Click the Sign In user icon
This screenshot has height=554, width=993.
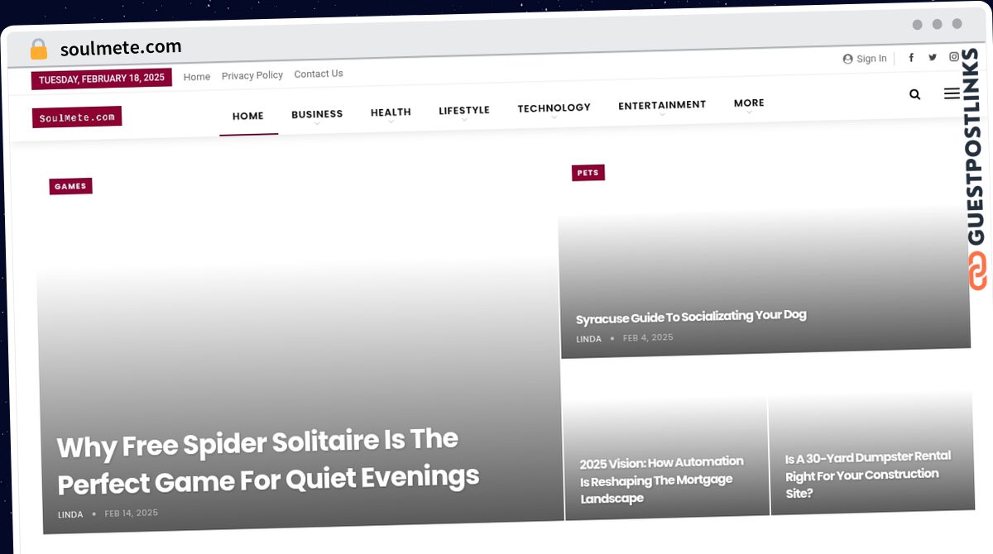click(x=847, y=59)
